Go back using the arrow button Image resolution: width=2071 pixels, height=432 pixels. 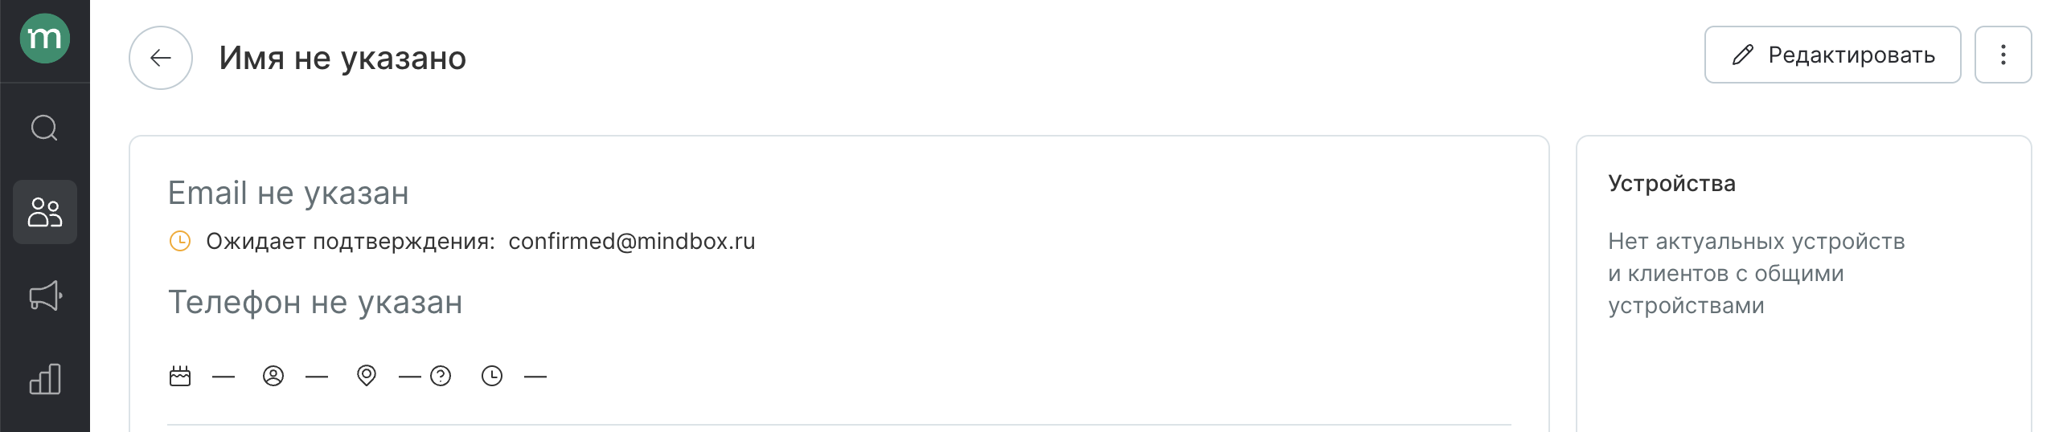(161, 58)
